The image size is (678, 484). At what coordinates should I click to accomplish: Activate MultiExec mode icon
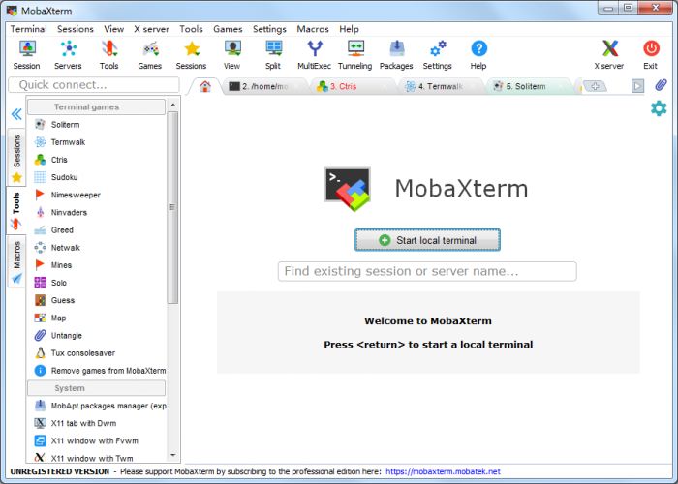click(315, 55)
